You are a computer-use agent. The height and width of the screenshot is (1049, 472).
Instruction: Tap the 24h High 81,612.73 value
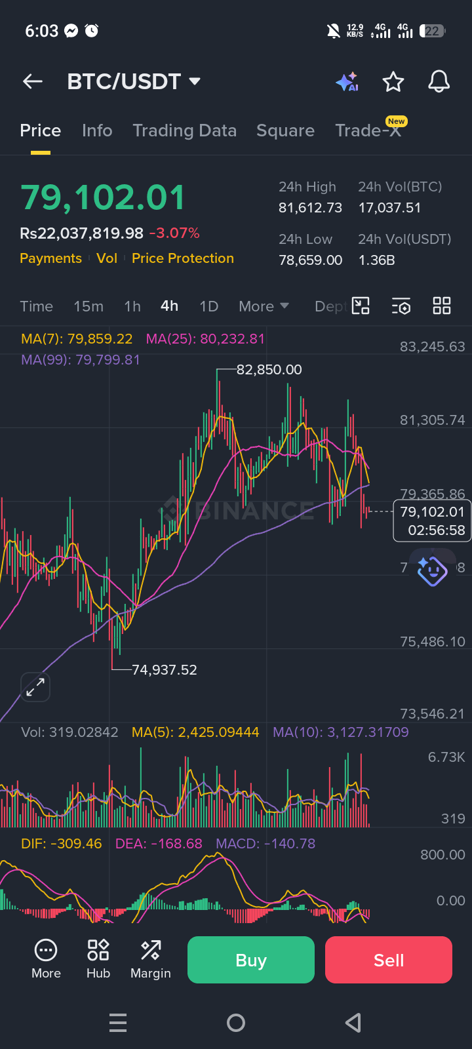[311, 208]
